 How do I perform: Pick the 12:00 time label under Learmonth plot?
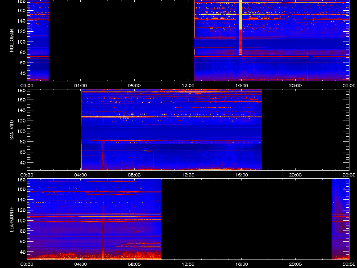188,264
